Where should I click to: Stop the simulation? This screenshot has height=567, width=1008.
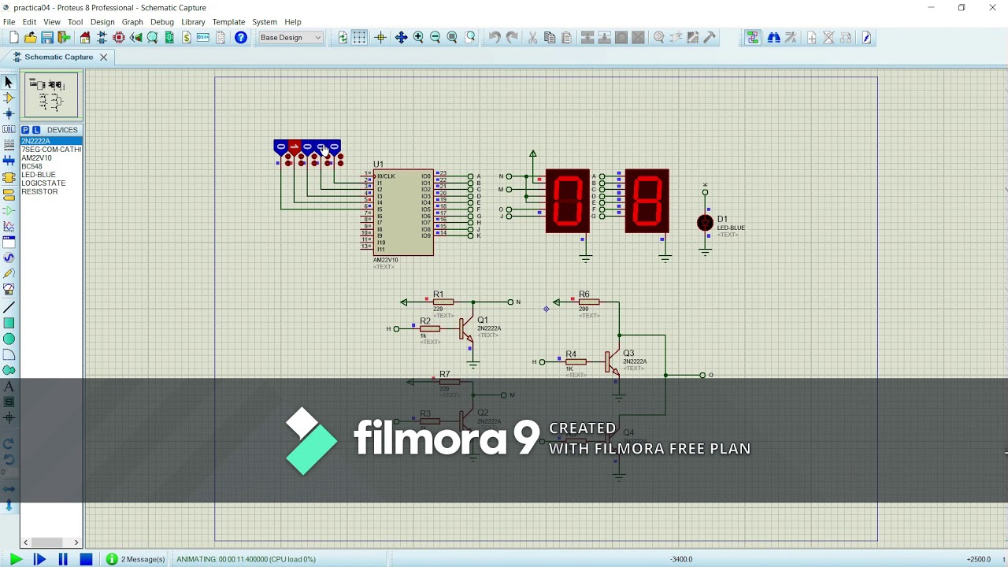[x=86, y=559]
